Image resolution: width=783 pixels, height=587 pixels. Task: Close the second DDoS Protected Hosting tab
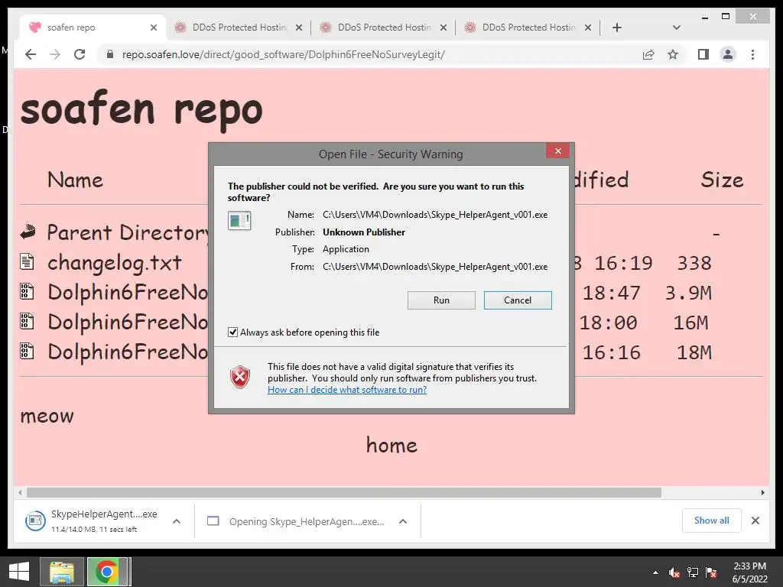click(x=443, y=28)
